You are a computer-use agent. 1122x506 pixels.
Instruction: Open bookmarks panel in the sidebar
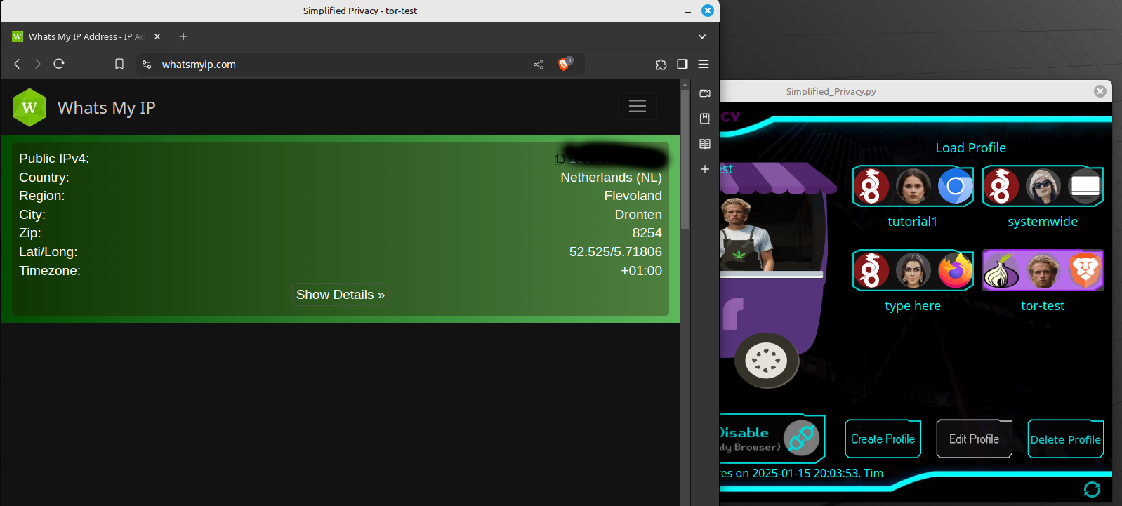(x=705, y=119)
